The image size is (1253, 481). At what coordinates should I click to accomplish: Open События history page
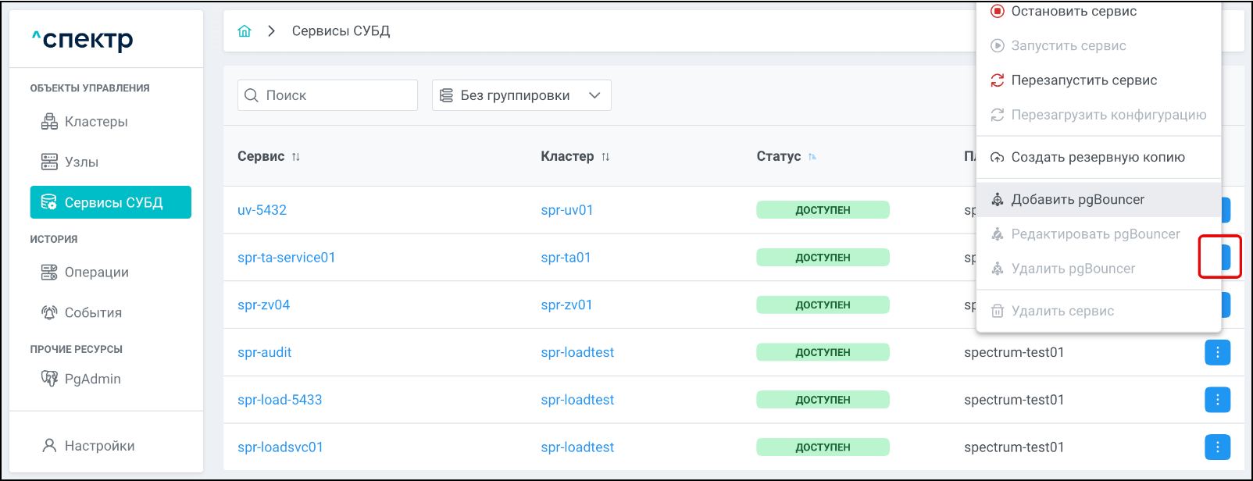(x=93, y=312)
